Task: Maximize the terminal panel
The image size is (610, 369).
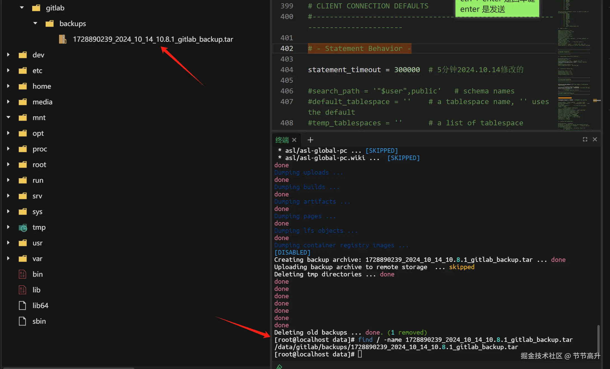Action: pyautogui.click(x=585, y=139)
